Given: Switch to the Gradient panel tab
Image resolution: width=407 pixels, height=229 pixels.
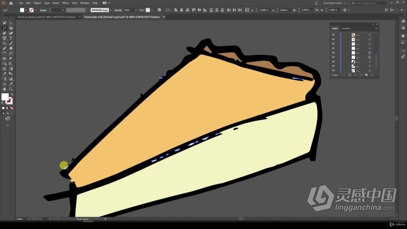Looking at the screenshot, I should pos(346,28).
